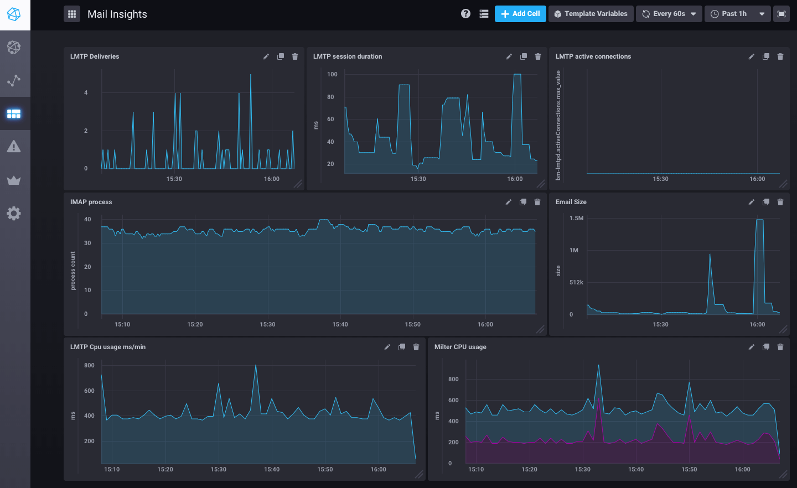The height and width of the screenshot is (488, 797).
Task: Delete the Email Size cell
Action: click(780, 202)
